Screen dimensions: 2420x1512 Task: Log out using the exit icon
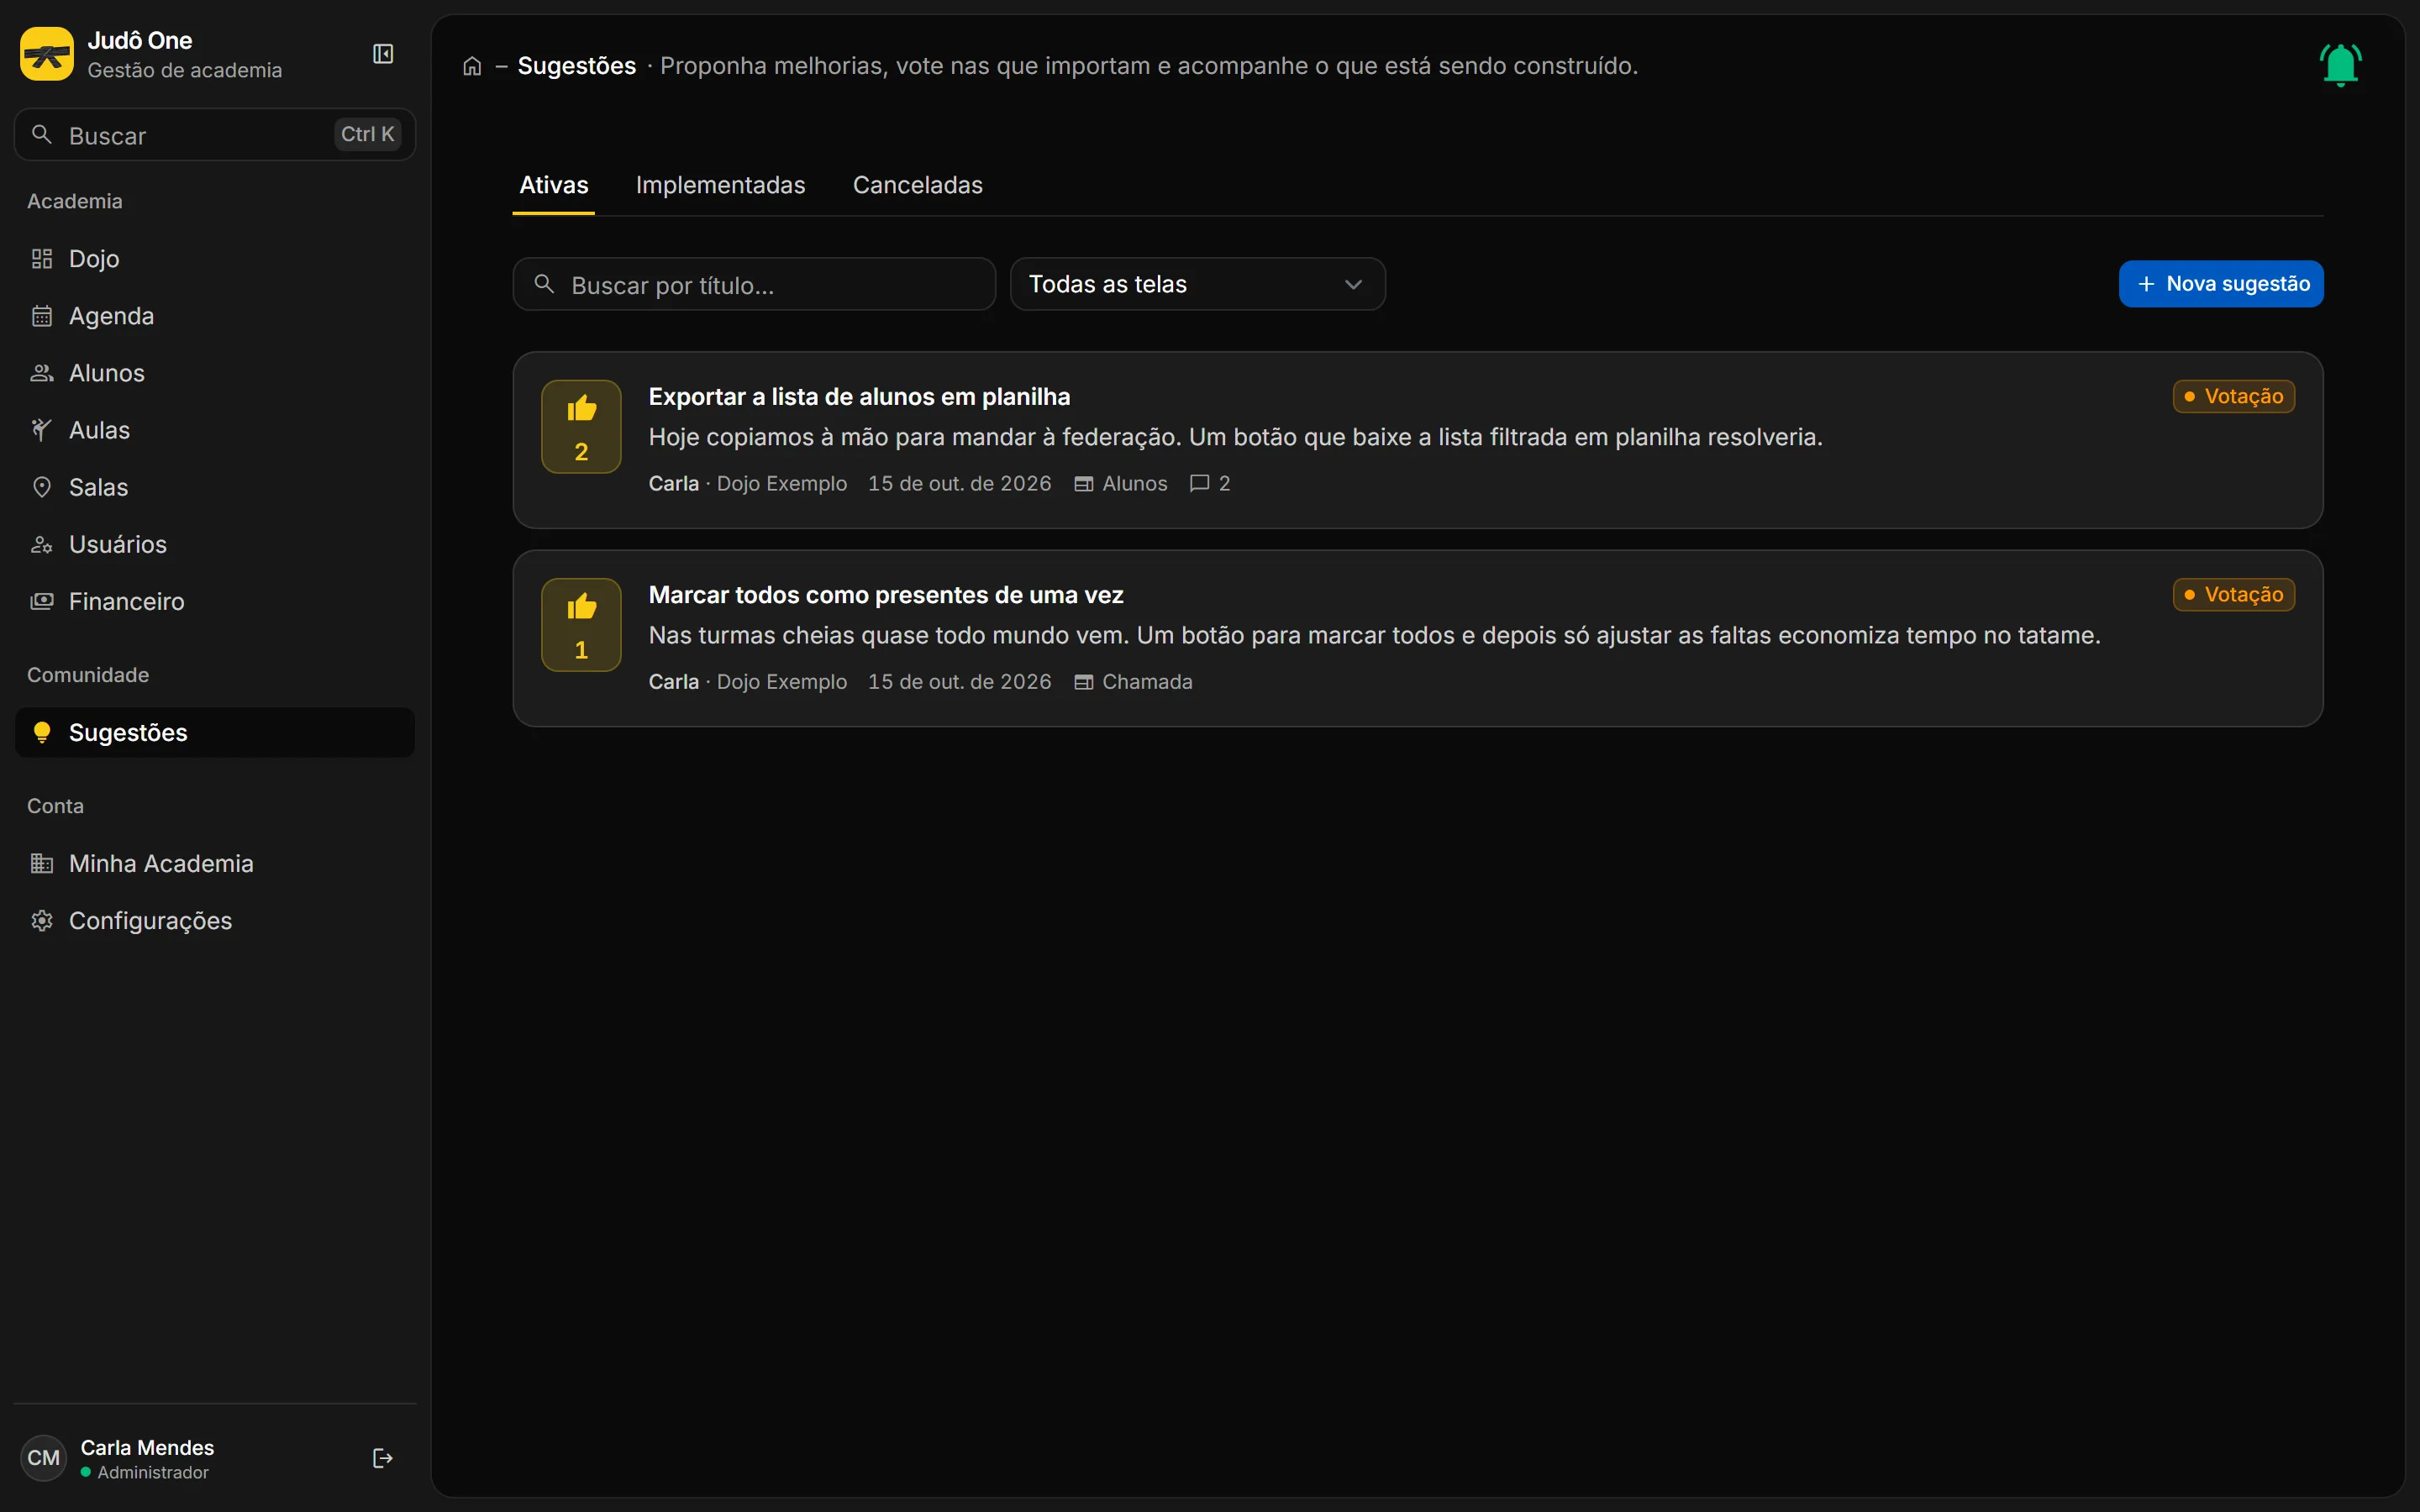coord(383,1458)
